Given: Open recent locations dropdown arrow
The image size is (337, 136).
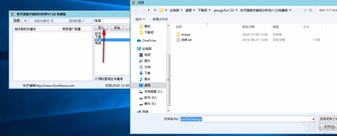Looking at the screenshot, I should tap(149, 10).
